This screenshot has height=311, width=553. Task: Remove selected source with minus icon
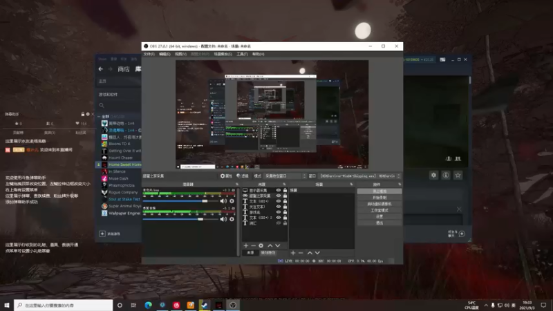pos(253,245)
